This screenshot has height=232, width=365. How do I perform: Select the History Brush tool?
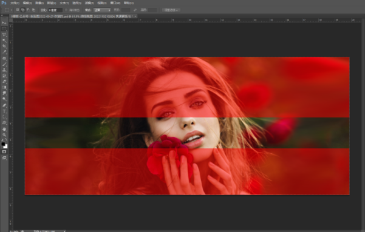click(x=4, y=76)
